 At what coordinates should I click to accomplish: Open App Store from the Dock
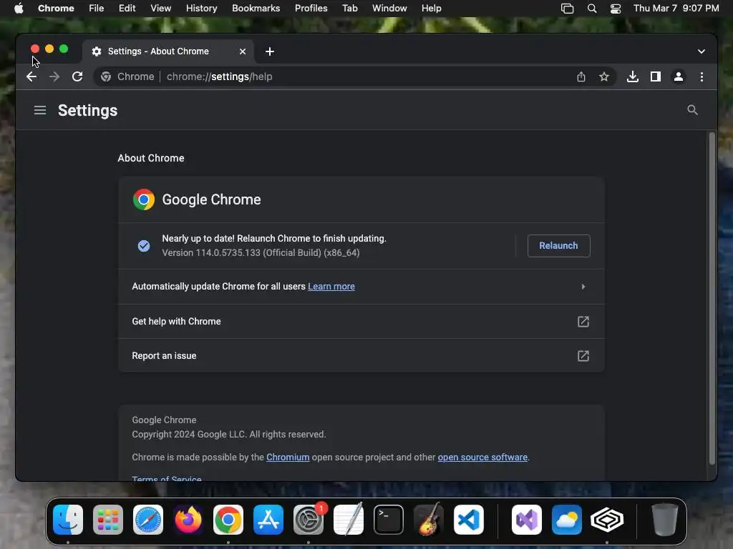(x=268, y=520)
